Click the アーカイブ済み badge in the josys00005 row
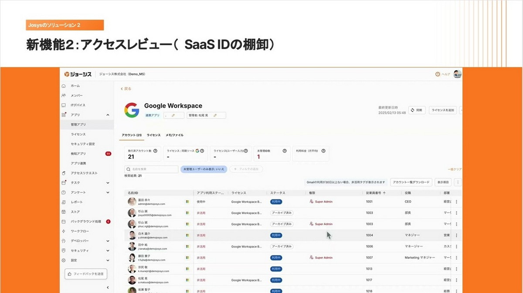The height and width of the screenshot is (293, 523). [282, 213]
